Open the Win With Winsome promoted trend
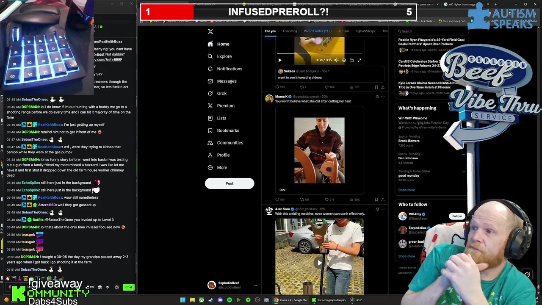Viewport: 542px width, 305px height. click(x=413, y=118)
